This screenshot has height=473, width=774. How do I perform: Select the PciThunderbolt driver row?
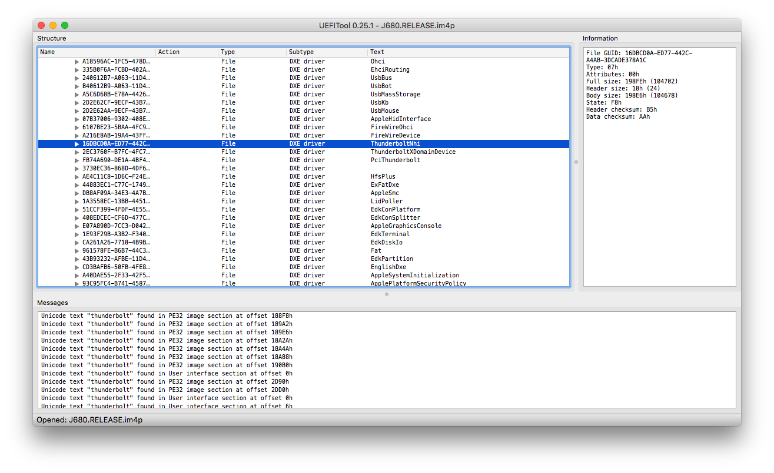tap(304, 160)
